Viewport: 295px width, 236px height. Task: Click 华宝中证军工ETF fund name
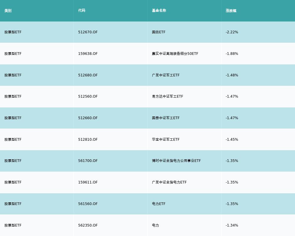166,140
